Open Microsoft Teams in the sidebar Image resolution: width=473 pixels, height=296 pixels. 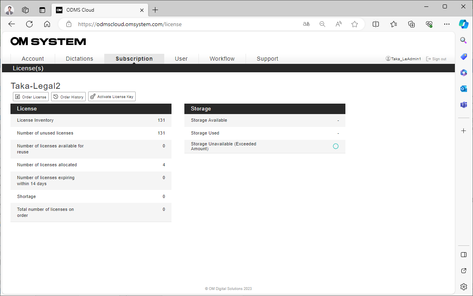click(x=463, y=105)
